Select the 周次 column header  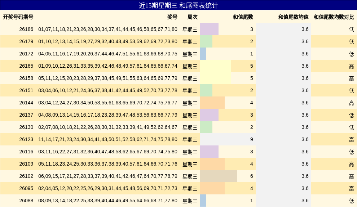point(193,17)
